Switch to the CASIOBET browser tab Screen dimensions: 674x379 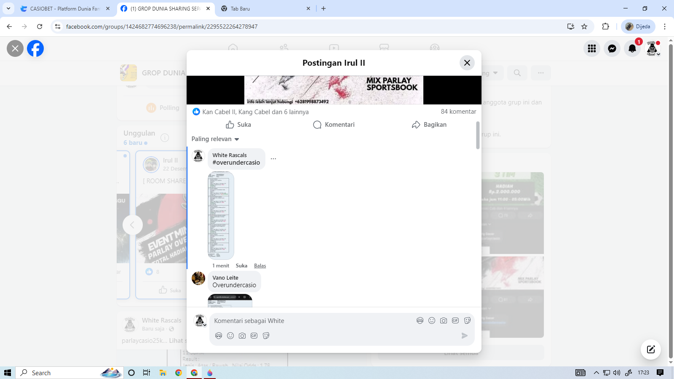pyautogui.click(x=64, y=8)
